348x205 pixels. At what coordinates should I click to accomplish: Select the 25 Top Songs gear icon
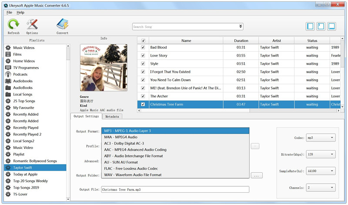click(x=8, y=101)
